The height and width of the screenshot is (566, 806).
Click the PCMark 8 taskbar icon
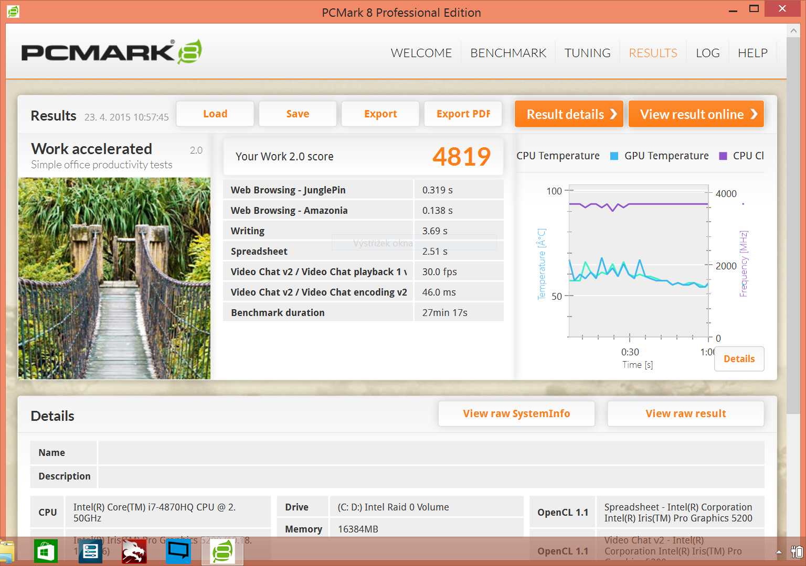222,551
